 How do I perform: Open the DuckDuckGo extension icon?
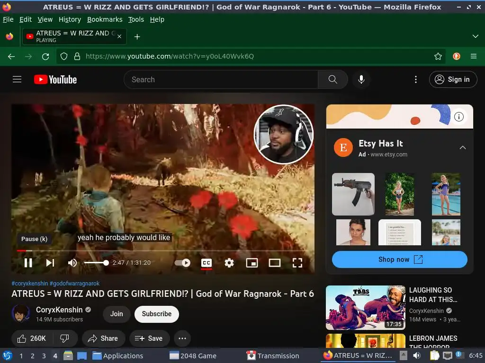[x=457, y=56]
